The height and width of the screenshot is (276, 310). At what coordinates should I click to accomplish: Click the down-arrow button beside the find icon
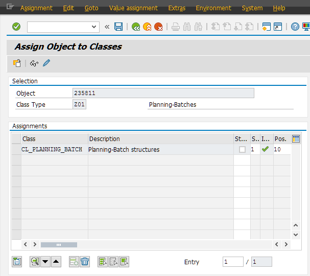[45, 262]
